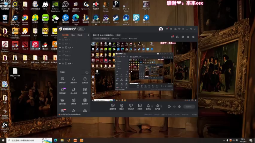Open streaming settings gear icon
Image resolution: width=255 pixels, height=143 pixels.
pyautogui.click(x=179, y=106)
